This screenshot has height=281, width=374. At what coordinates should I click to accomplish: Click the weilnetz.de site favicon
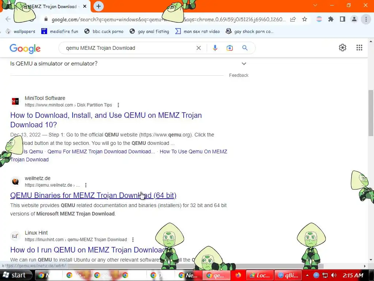click(x=15, y=181)
